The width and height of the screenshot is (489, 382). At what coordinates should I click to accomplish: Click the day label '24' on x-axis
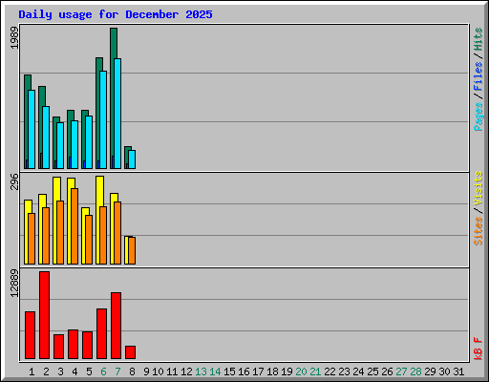point(358,371)
